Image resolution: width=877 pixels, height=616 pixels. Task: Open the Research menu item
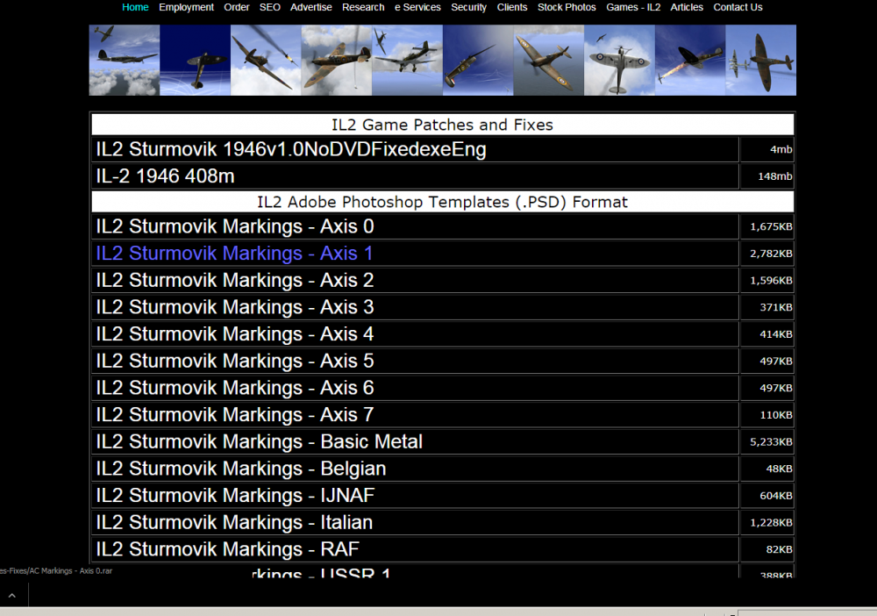point(363,7)
